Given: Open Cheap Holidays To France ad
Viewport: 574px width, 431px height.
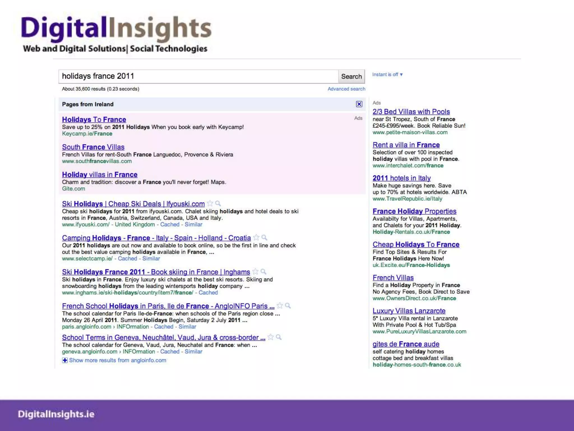Looking at the screenshot, I should (x=416, y=244).
